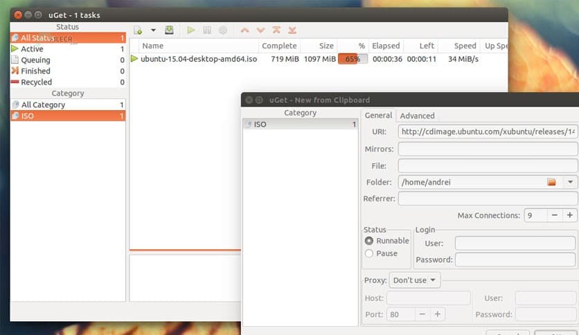Open download properties gear icon
This screenshot has height=335, width=579.
(x=223, y=30)
